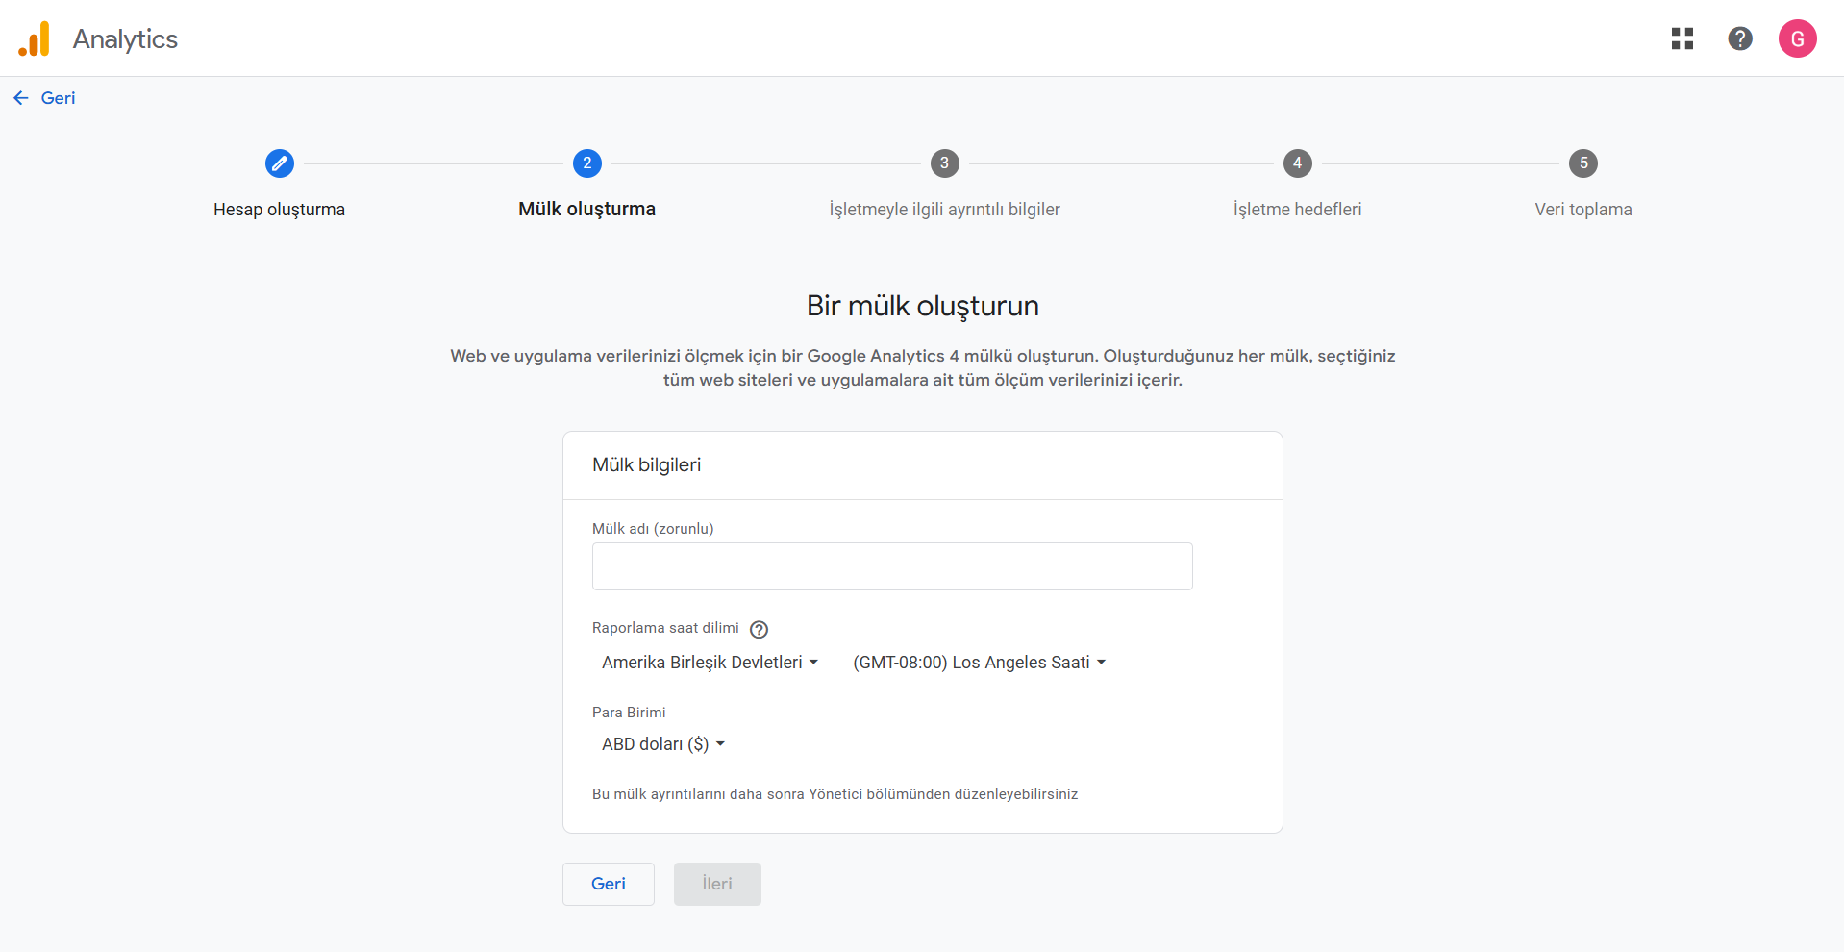This screenshot has width=1844, height=952.
Task: Select the Hesap oluşturma step label
Action: [279, 210]
